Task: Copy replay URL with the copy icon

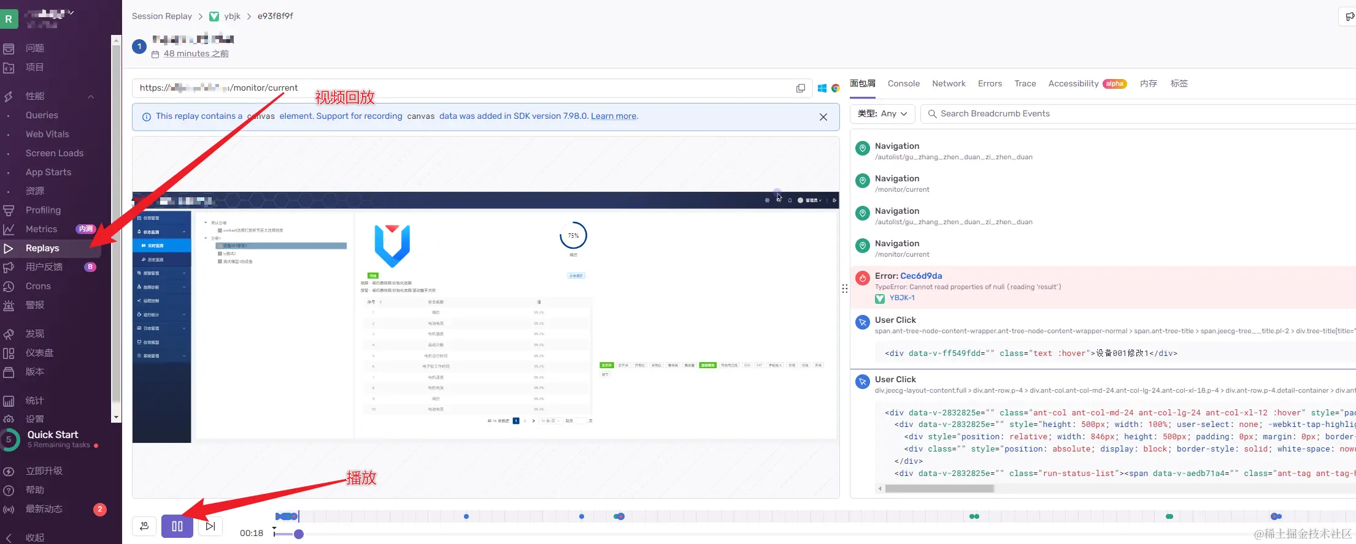Action: click(800, 88)
